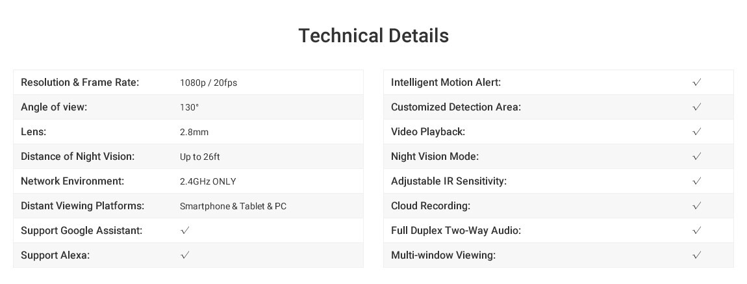Click Smartphone & Tablet & PC text
Image resolution: width=747 pixels, height=284 pixels.
tap(233, 206)
